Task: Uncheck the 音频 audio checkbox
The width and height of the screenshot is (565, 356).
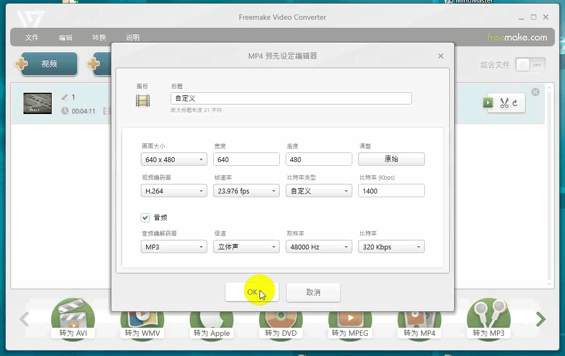Action: click(x=145, y=217)
